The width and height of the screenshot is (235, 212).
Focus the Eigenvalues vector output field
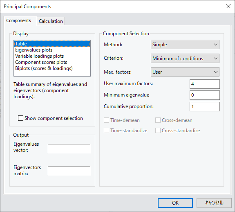tap(69, 149)
